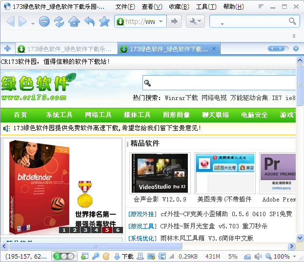The height and width of the screenshot is (262, 304).
Task: Close the active 173绿色软件 tab
Action: coord(214,49)
